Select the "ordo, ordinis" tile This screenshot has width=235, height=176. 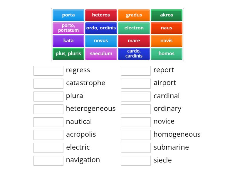point(101,28)
